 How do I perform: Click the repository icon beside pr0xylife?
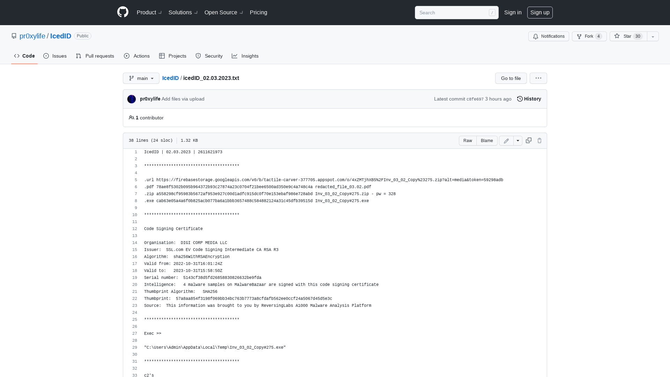14,36
